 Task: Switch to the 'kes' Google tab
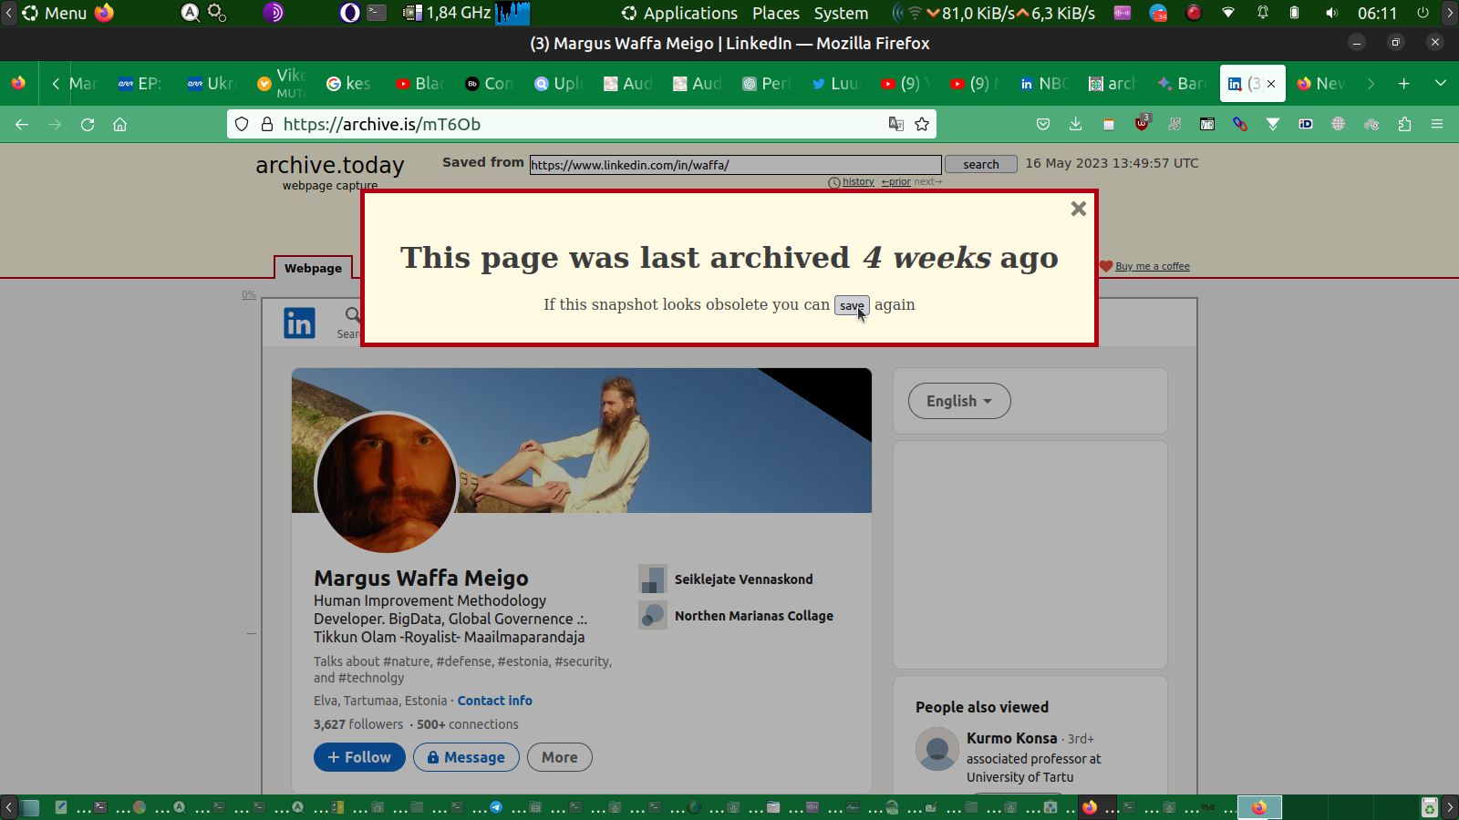[x=348, y=84]
